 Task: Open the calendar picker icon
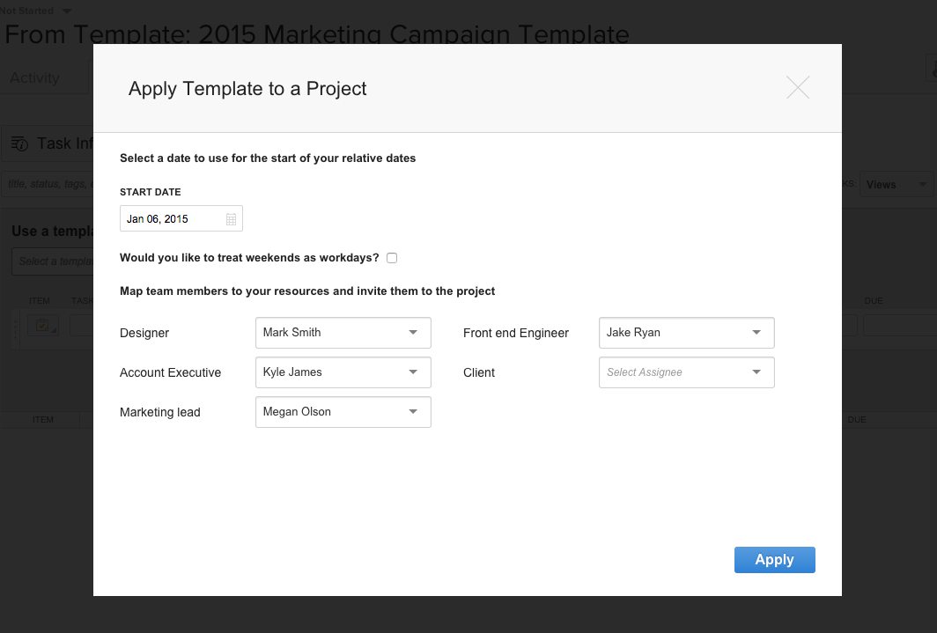231,219
